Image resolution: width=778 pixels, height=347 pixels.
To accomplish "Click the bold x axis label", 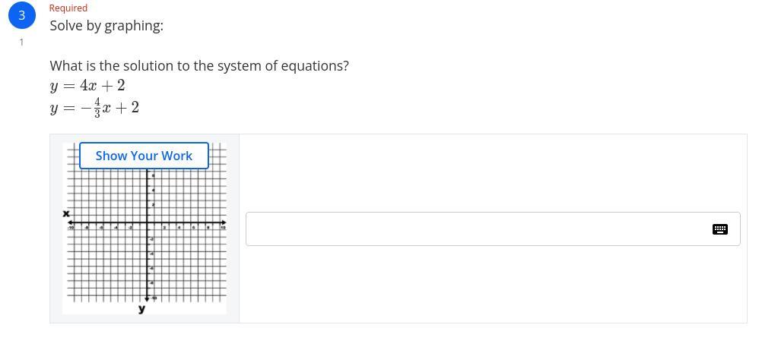I will [x=66, y=214].
